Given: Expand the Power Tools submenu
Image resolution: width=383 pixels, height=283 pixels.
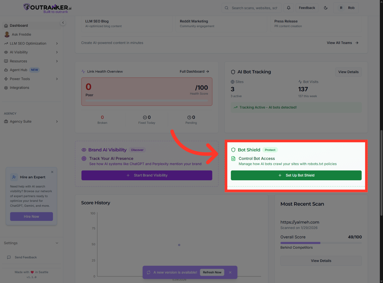Looking at the screenshot, I should (x=57, y=79).
